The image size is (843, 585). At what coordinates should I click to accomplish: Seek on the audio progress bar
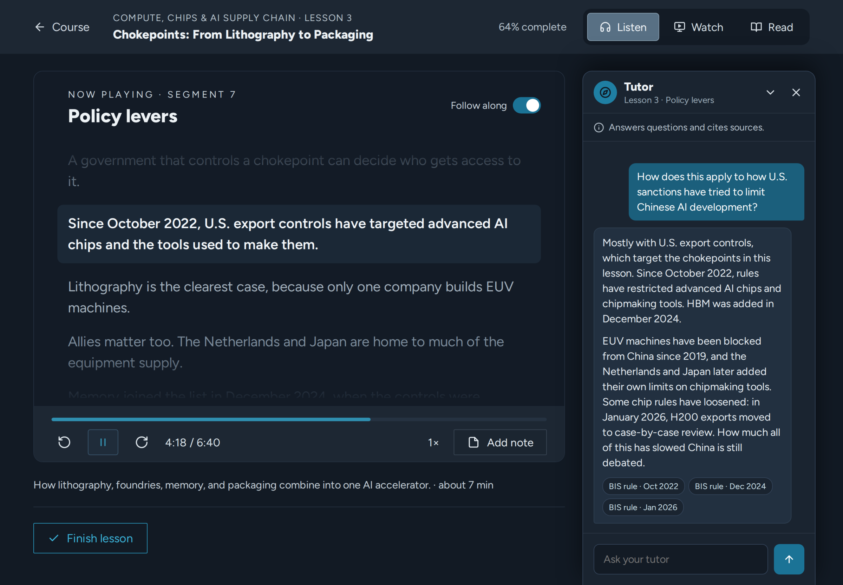[x=299, y=419]
